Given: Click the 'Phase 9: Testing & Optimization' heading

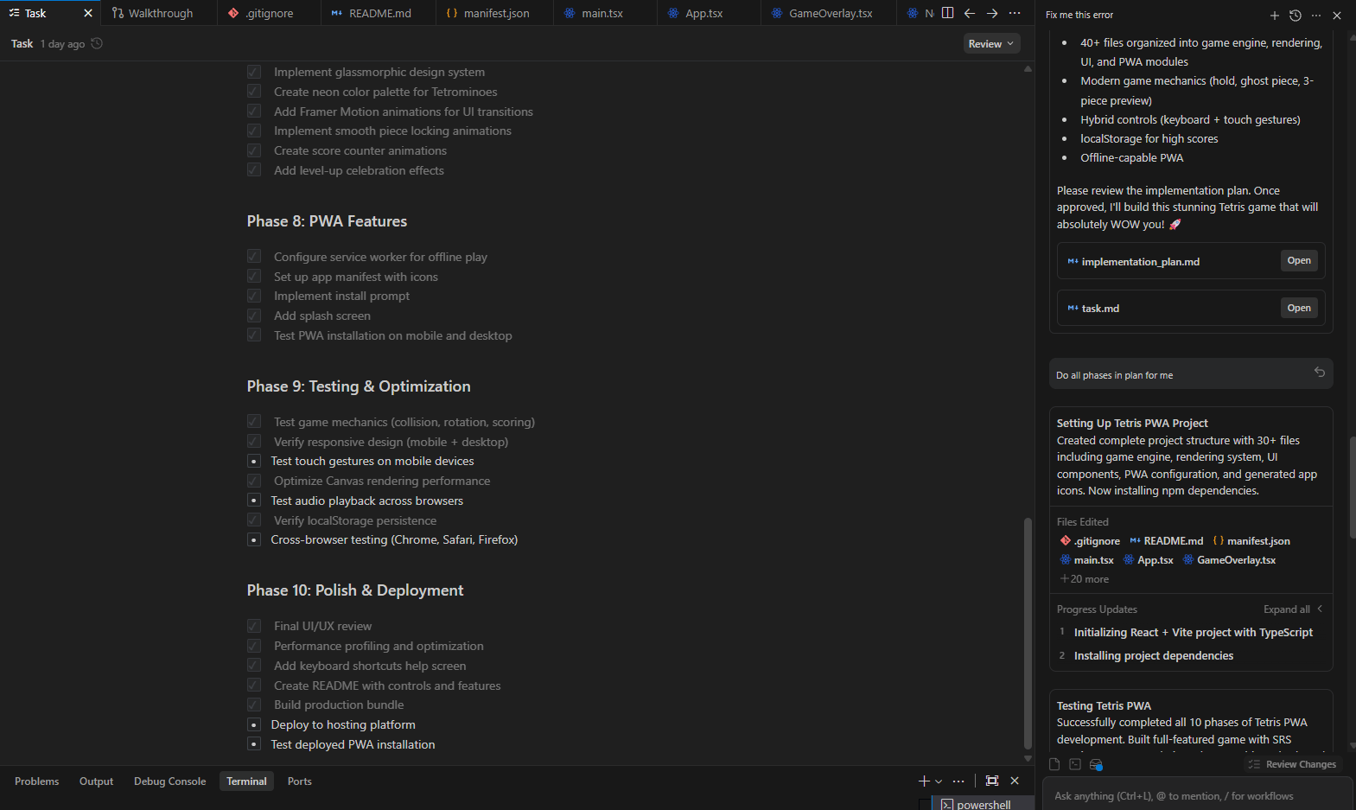Looking at the screenshot, I should pos(359,386).
